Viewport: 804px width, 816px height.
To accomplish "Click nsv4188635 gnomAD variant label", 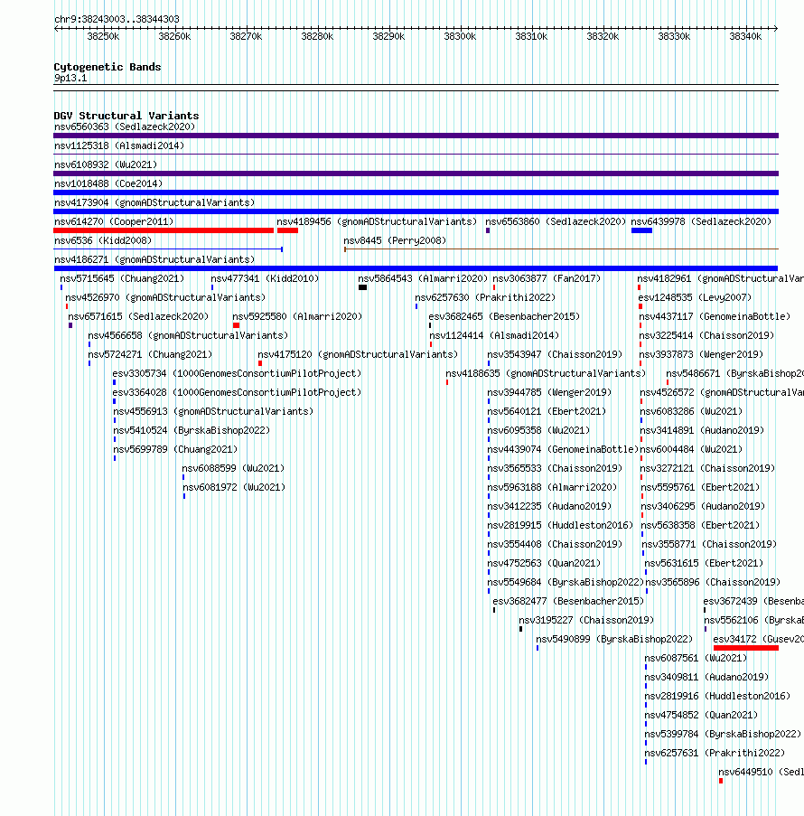I will click(x=546, y=373).
